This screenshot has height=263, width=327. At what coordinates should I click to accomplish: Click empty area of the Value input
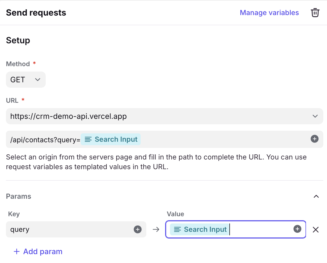pos(261,229)
